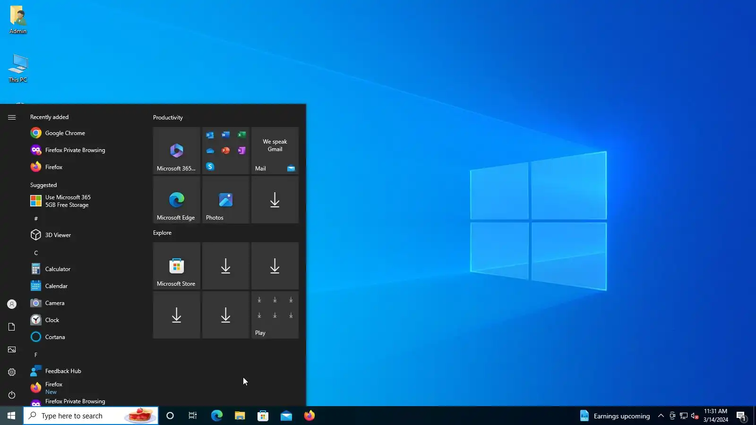Open the Office apps folder tile

pos(226,151)
